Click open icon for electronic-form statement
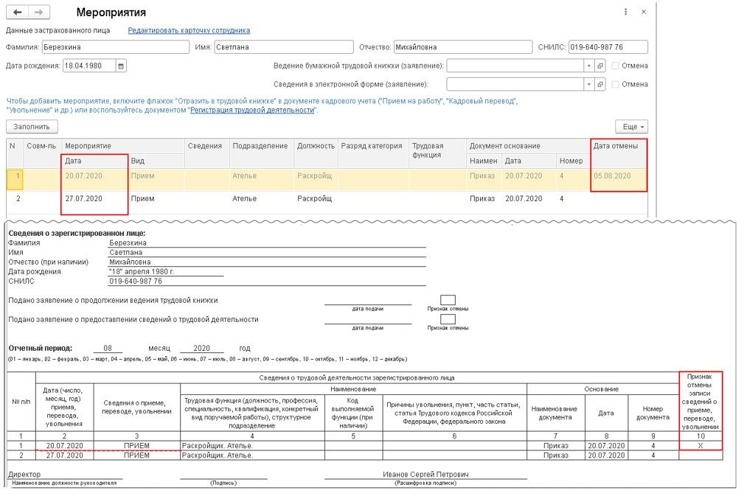747x496 pixels. point(600,85)
